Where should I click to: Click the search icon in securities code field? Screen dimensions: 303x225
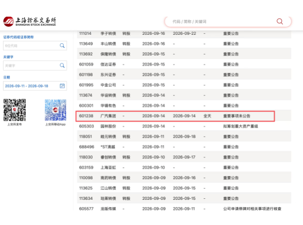[62, 46]
